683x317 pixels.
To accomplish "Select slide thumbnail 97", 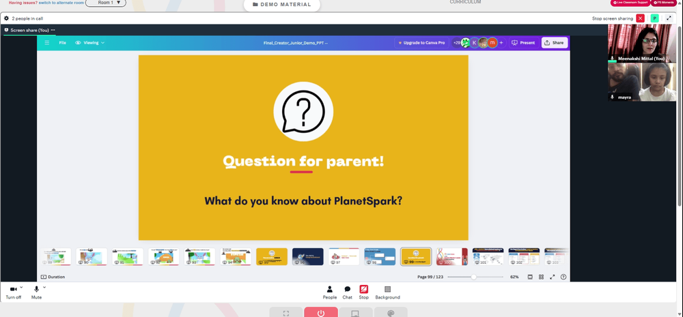I will point(344,256).
